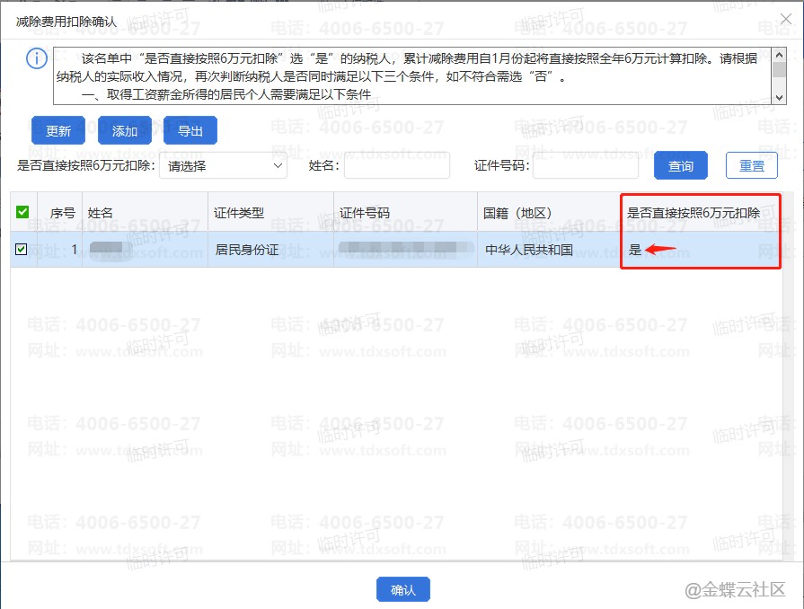Image resolution: width=804 pixels, height=609 pixels.
Task: Close the 减除费用扣除确认 dialog
Action: [x=784, y=19]
